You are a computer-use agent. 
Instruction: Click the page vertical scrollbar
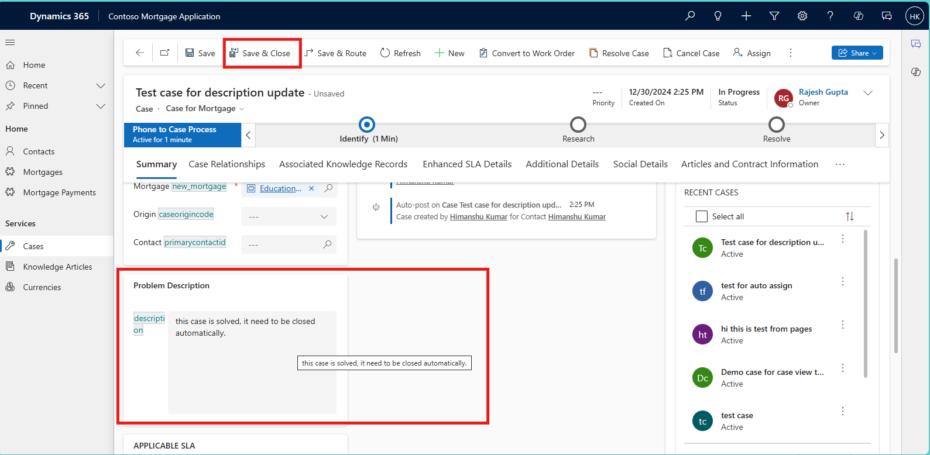click(895, 304)
